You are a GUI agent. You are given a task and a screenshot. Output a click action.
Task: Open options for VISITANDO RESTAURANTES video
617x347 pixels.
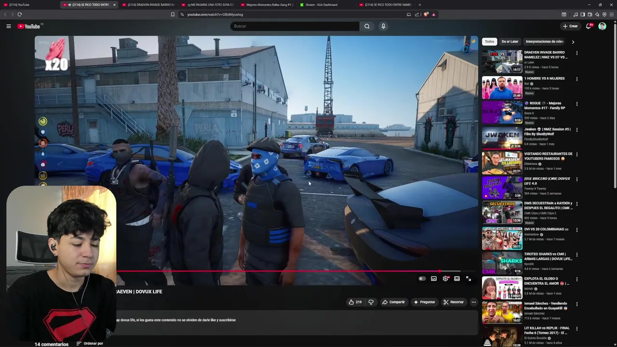tap(577, 154)
